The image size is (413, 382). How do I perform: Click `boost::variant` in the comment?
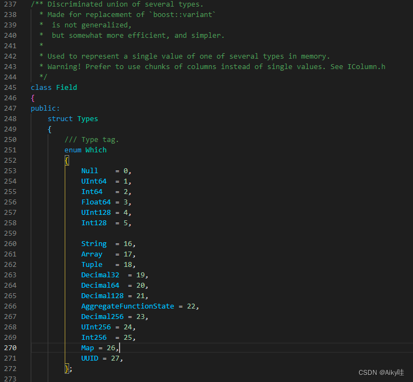click(182, 15)
